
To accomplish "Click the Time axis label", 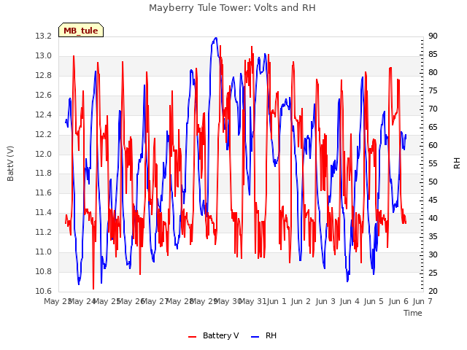I will coord(413,313).
